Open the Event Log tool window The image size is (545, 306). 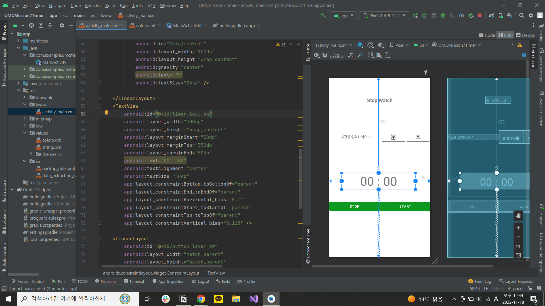pyautogui.click(x=479, y=281)
